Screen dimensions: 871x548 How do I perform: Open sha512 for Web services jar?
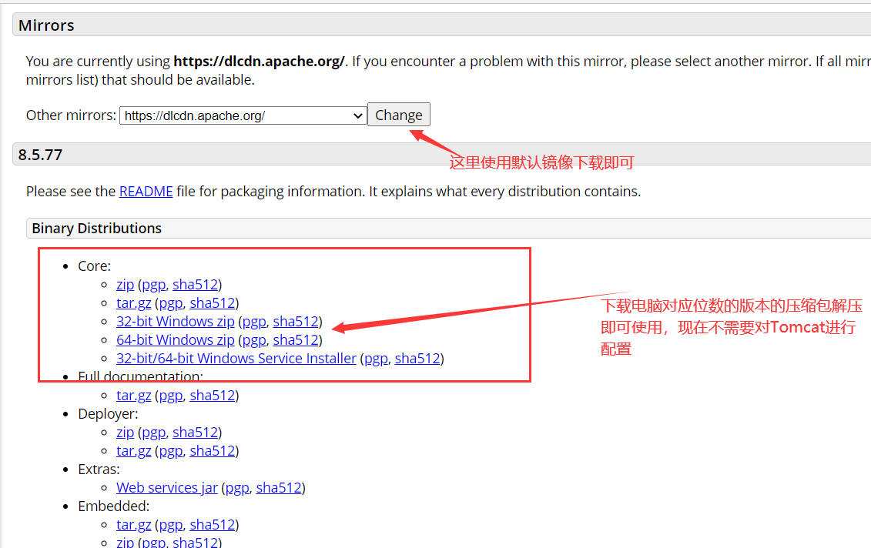pos(278,488)
